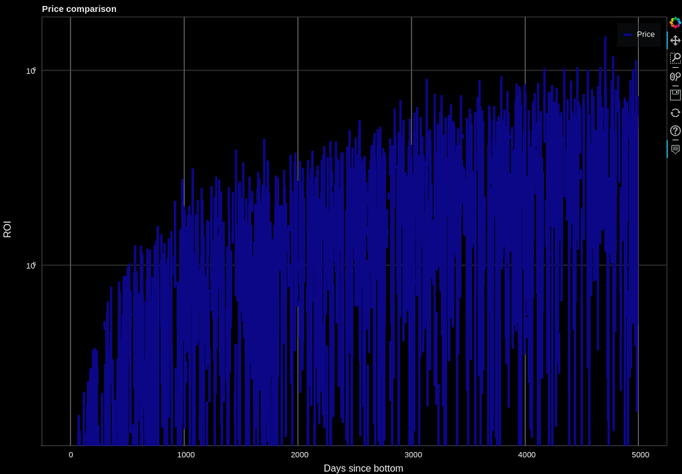Screen dimensions: 682x474
Task: Open Bokeh help via the question mark icon
Action: point(675,130)
